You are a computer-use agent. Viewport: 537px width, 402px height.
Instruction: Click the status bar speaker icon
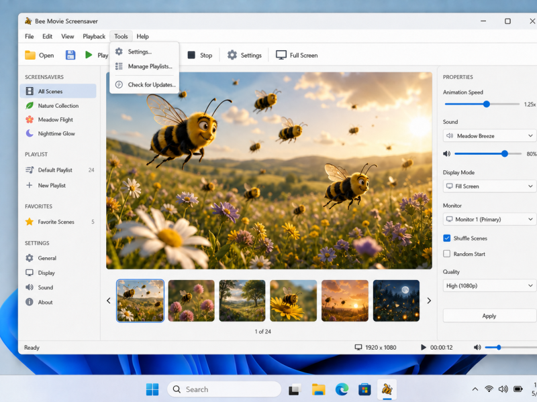[x=477, y=348]
